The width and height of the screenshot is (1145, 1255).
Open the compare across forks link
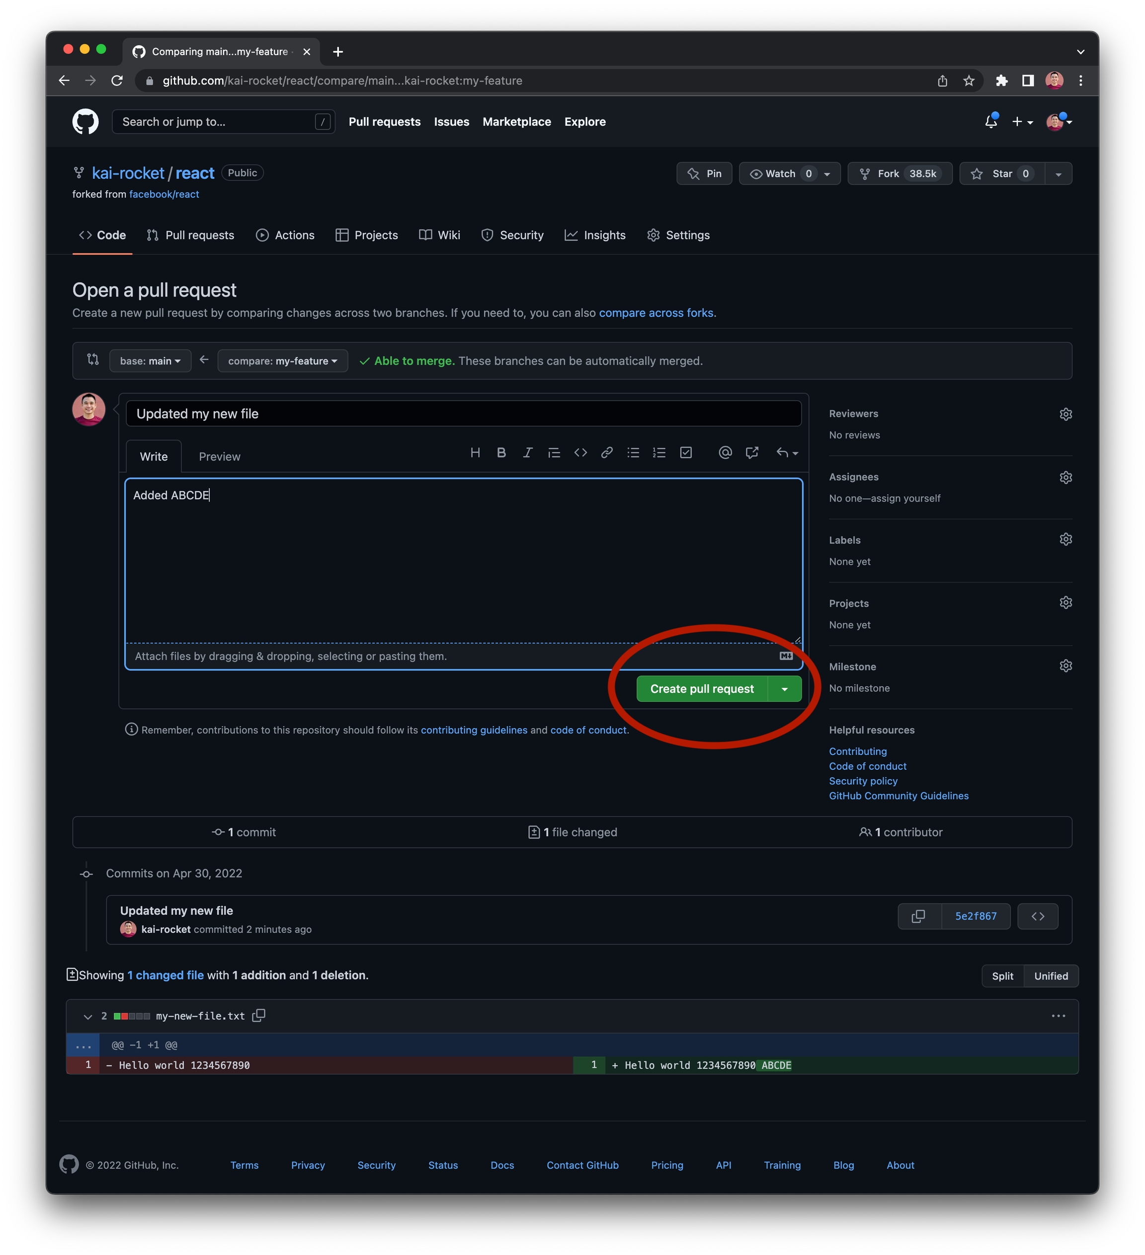[655, 313]
